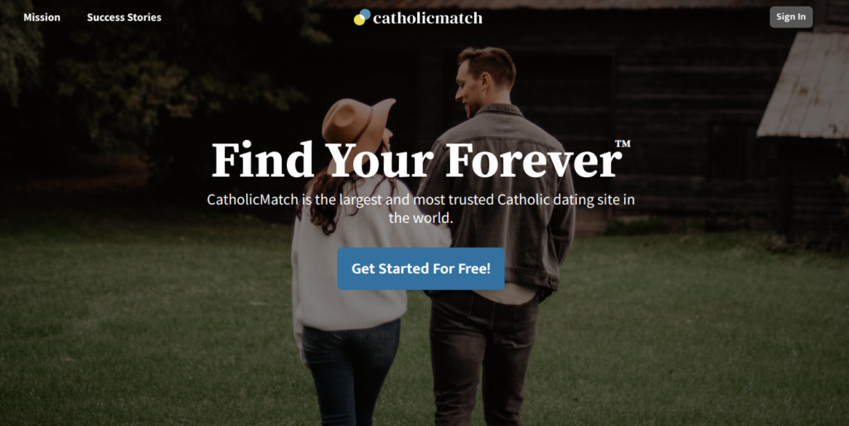Click the catholicmatch wordmark text
The height and width of the screenshot is (426, 849).
[x=427, y=18]
